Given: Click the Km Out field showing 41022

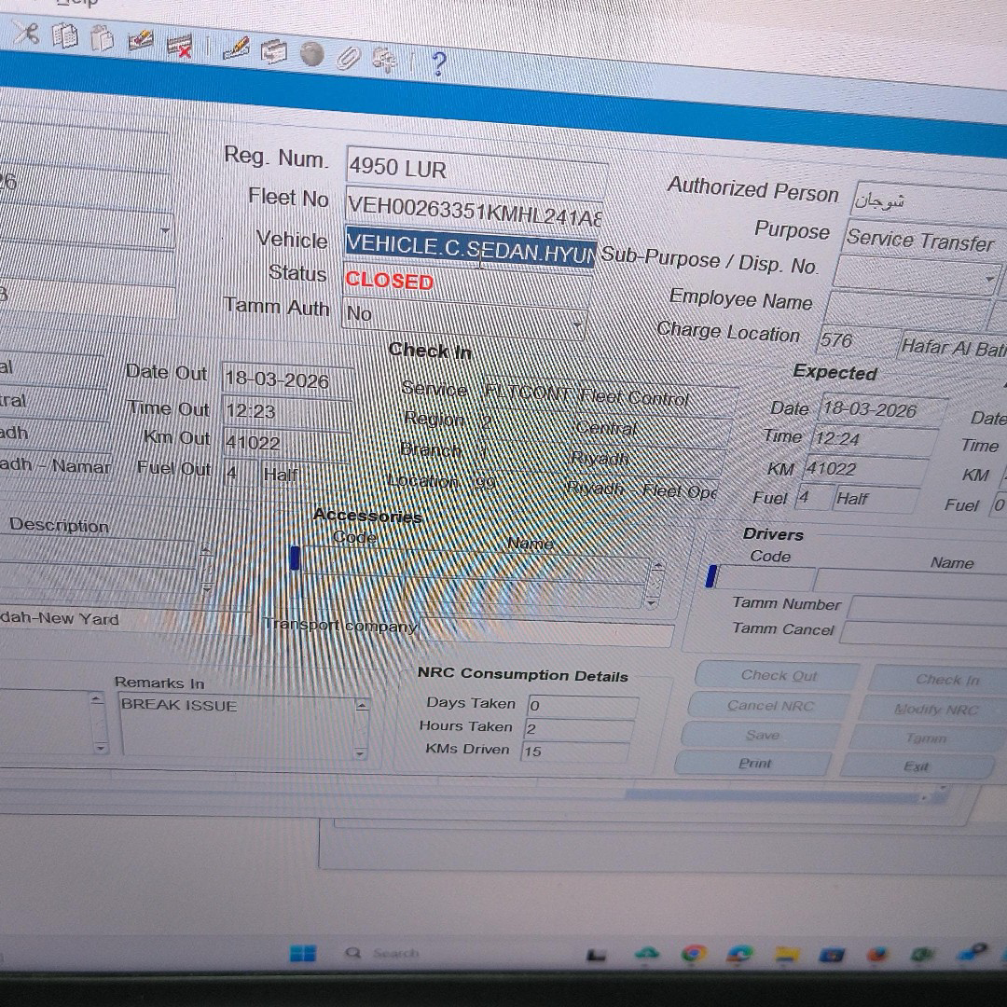Looking at the screenshot, I should [284, 442].
